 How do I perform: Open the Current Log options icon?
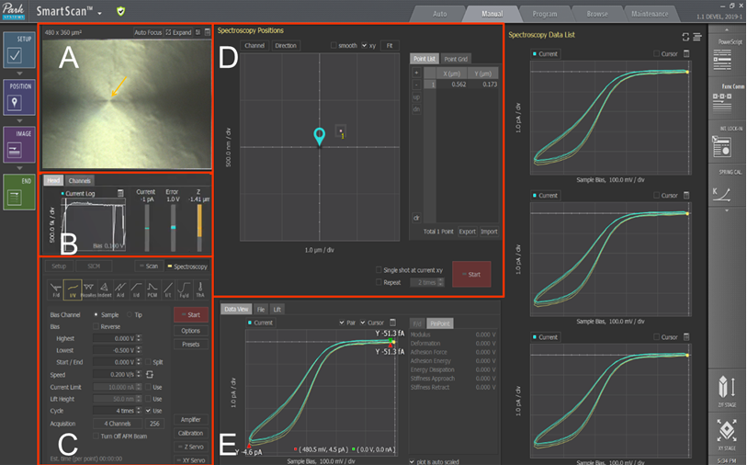pyautogui.click(x=120, y=193)
